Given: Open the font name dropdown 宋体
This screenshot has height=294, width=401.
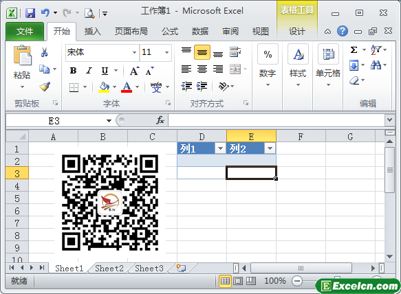Looking at the screenshot, I should tap(134, 53).
